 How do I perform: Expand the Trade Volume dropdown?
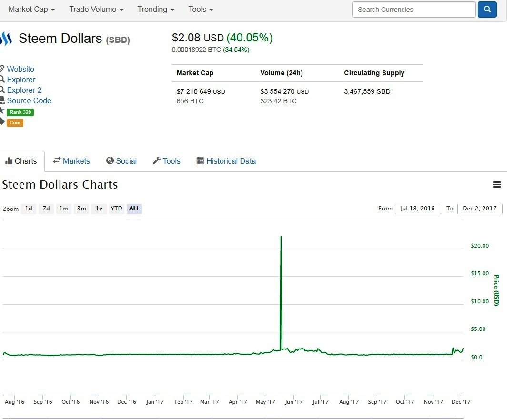pyautogui.click(x=96, y=10)
